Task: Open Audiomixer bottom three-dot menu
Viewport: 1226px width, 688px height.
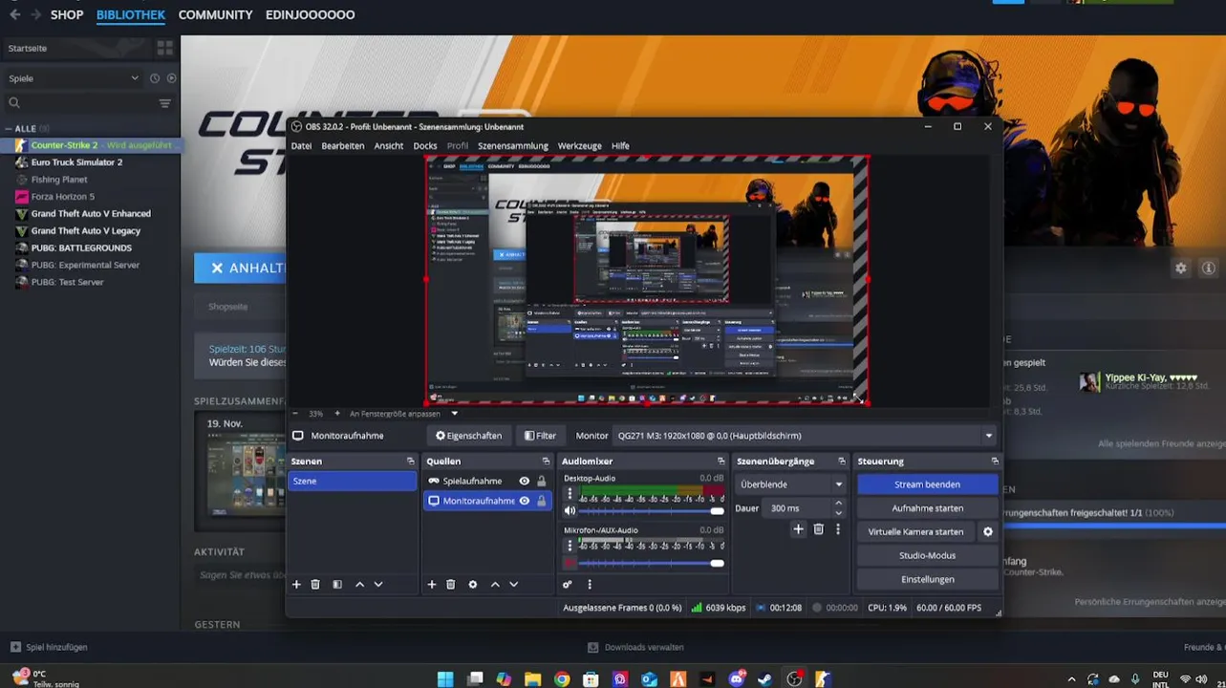Action: 590,584
